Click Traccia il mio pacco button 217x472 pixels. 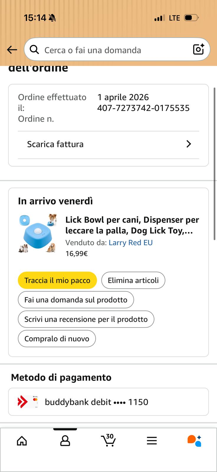point(57,280)
